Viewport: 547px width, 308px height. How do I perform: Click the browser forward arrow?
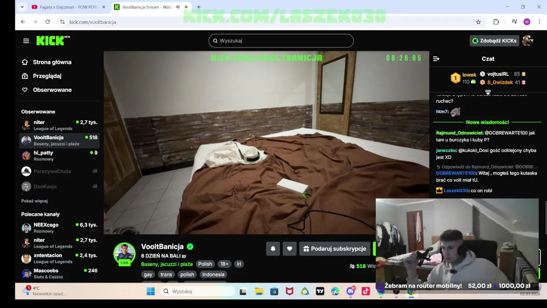click(x=35, y=22)
